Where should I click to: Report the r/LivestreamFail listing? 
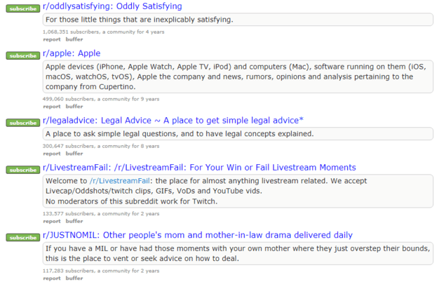(51, 220)
